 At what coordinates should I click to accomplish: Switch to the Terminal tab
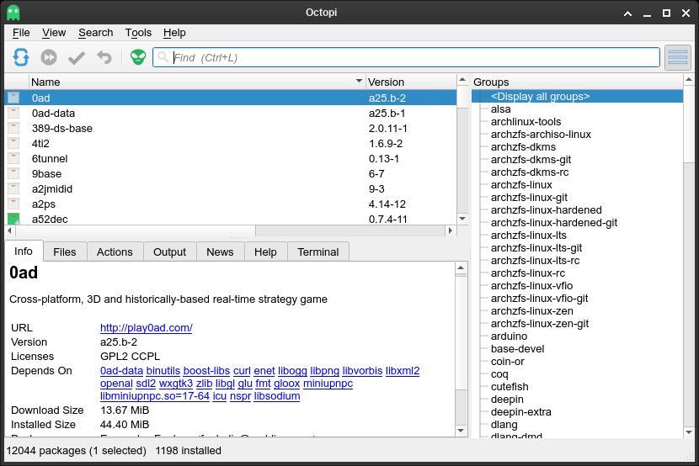[318, 252]
